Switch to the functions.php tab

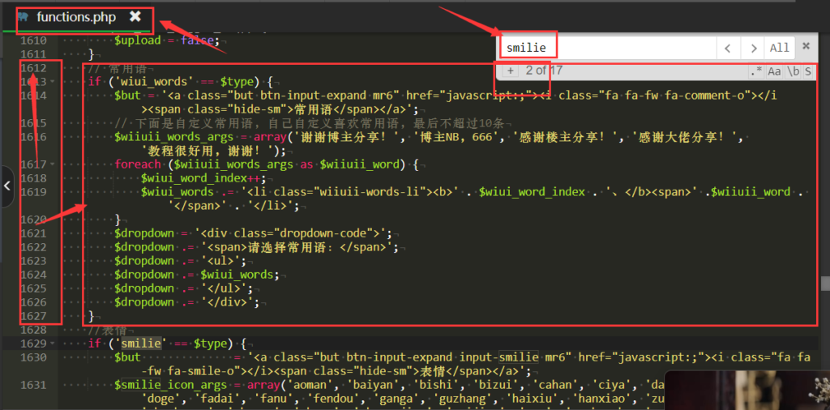tap(75, 17)
